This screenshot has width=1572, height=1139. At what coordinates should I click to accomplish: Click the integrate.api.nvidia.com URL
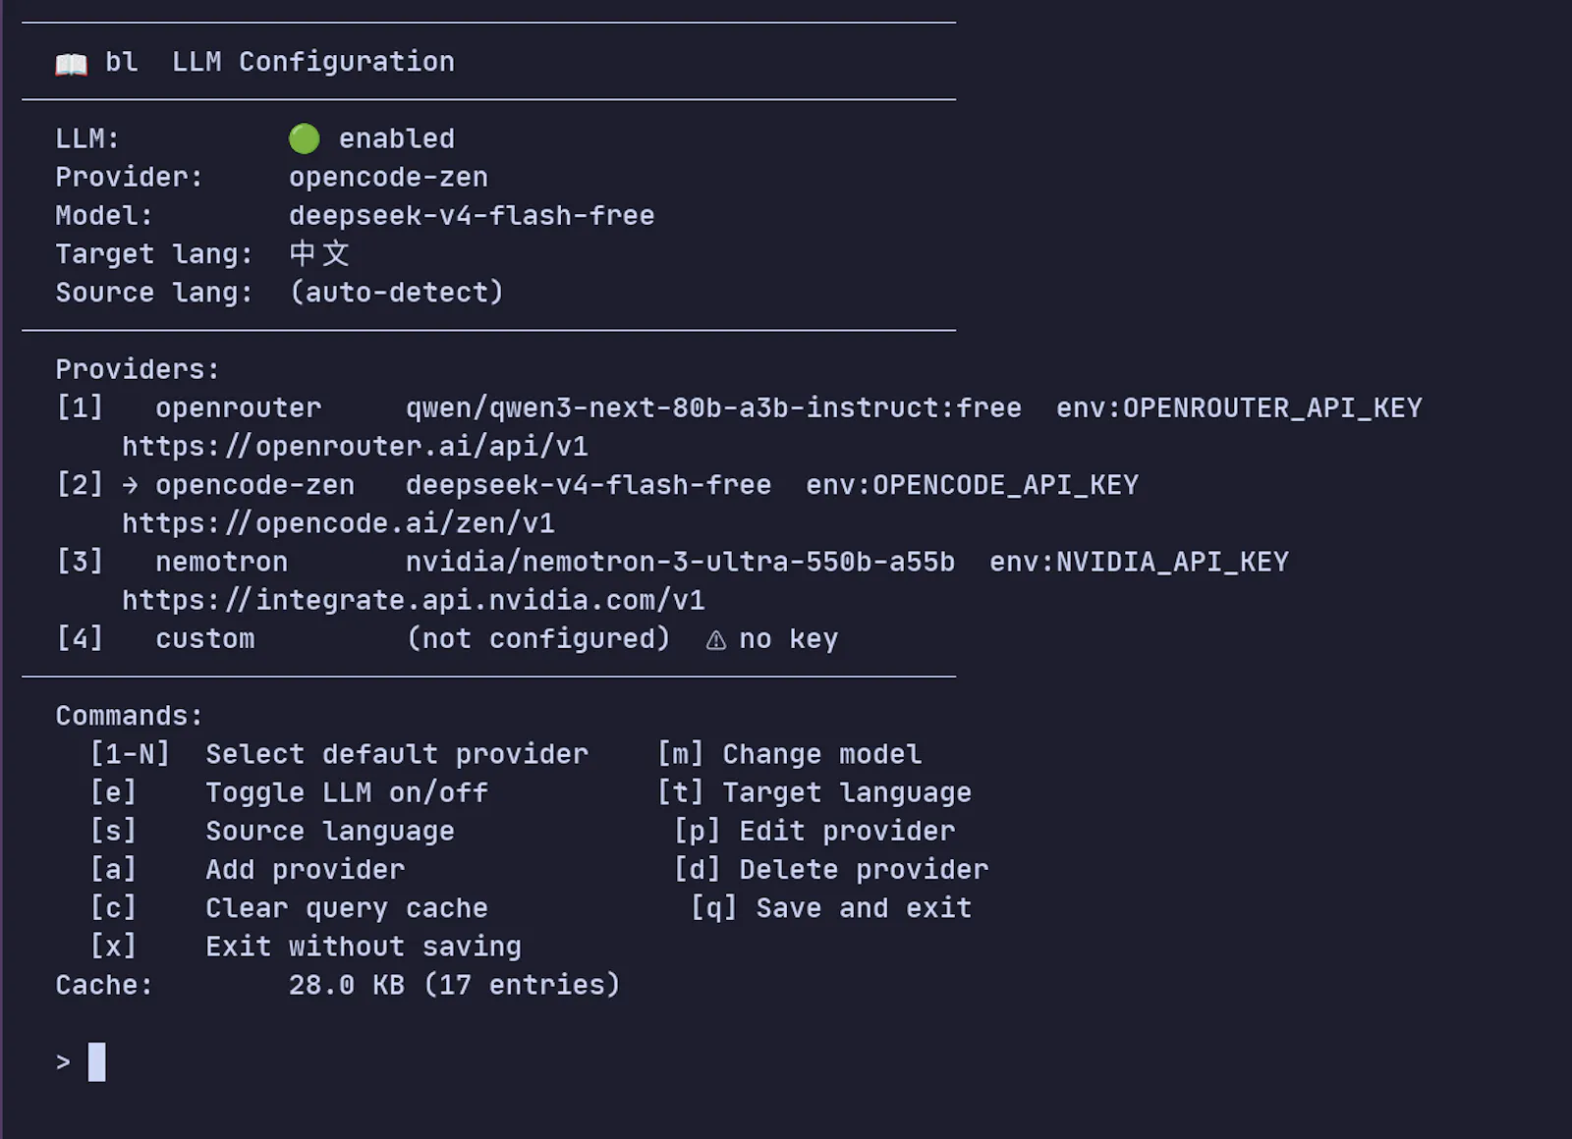[x=414, y=600]
